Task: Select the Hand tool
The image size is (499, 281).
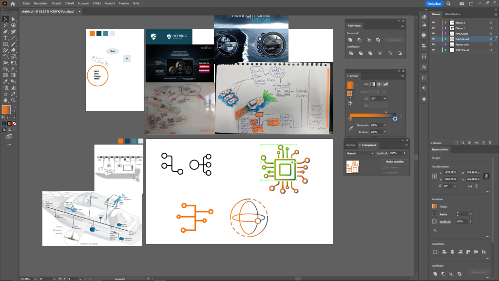Action: 5,100
